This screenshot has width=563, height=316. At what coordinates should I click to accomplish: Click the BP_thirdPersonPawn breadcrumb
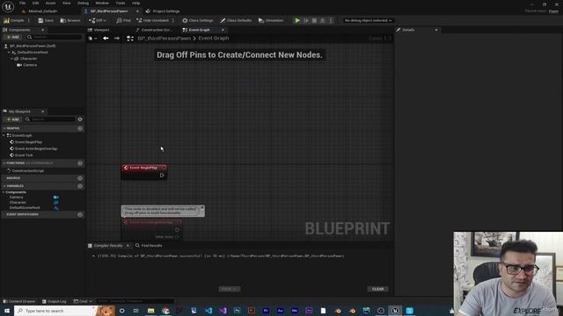165,38
